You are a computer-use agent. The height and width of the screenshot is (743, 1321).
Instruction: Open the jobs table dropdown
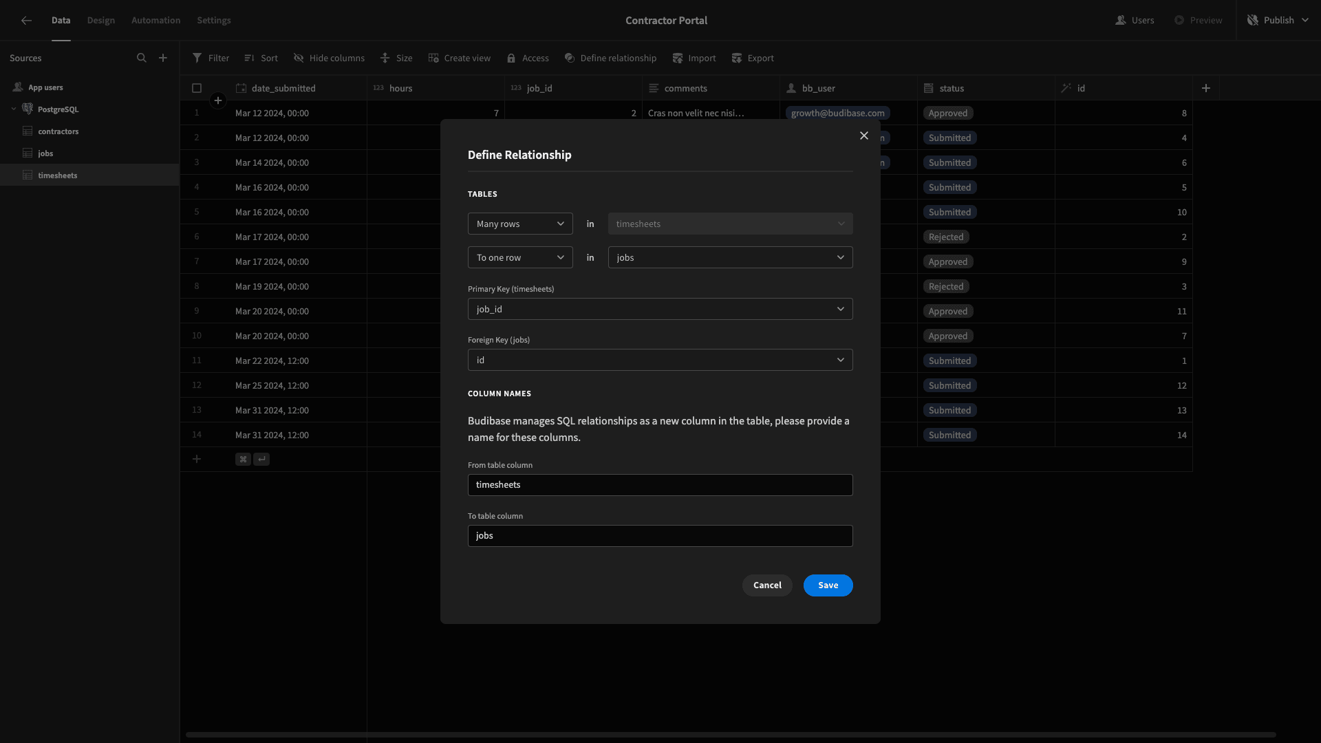pyautogui.click(x=731, y=257)
